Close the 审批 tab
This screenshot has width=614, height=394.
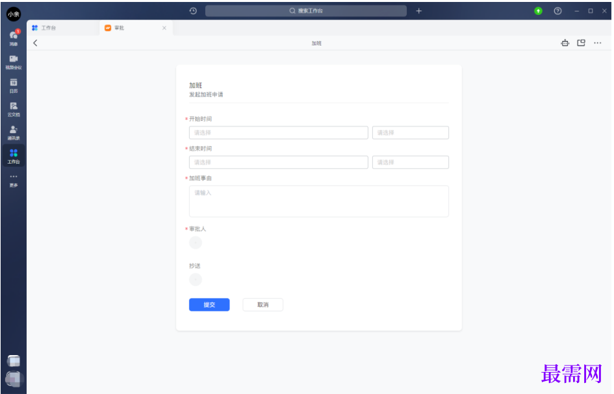click(164, 28)
